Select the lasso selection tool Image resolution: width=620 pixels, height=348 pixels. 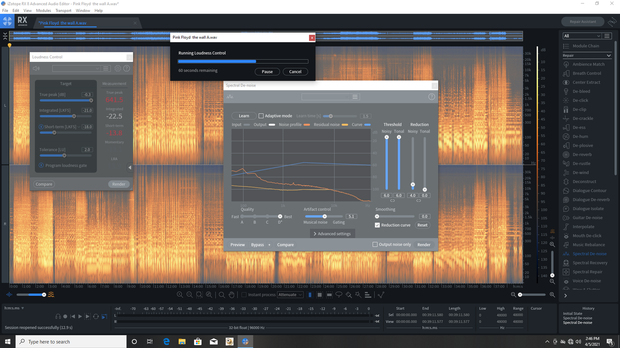tap(339, 295)
